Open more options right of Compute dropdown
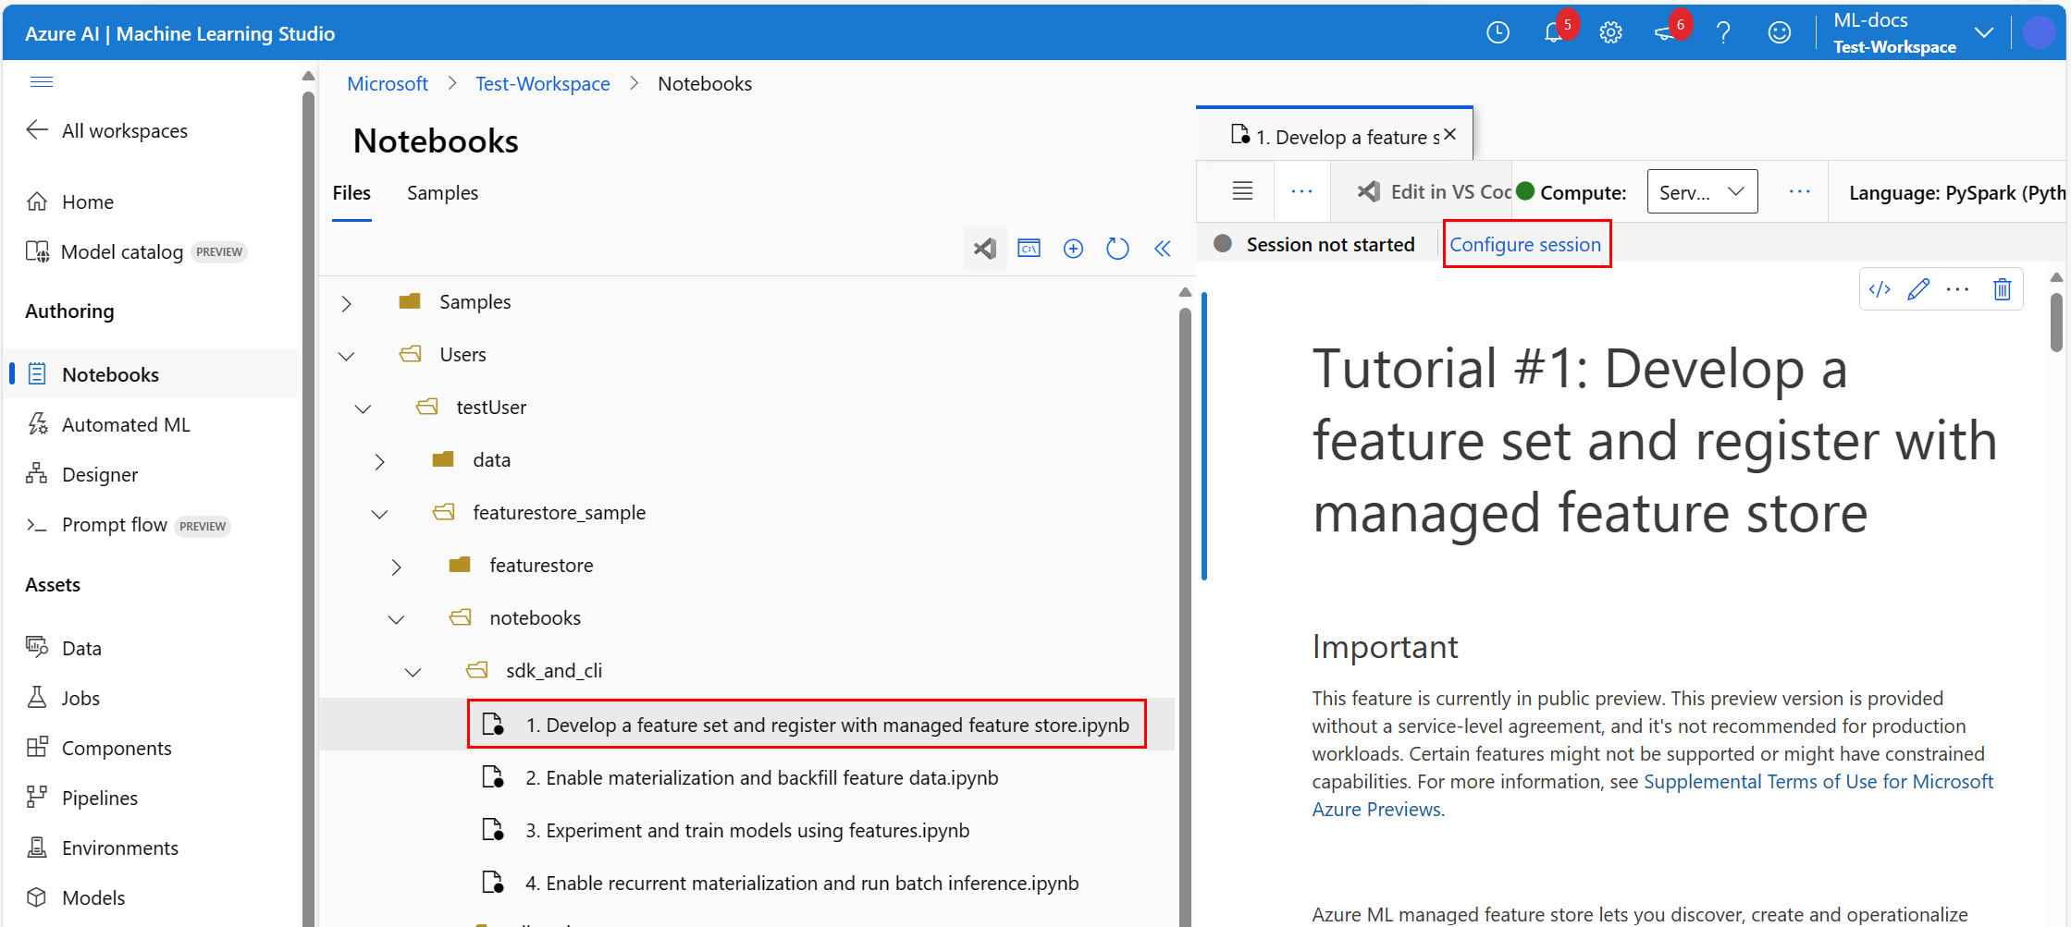This screenshot has height=927, width=2071. click(1799, 191)
